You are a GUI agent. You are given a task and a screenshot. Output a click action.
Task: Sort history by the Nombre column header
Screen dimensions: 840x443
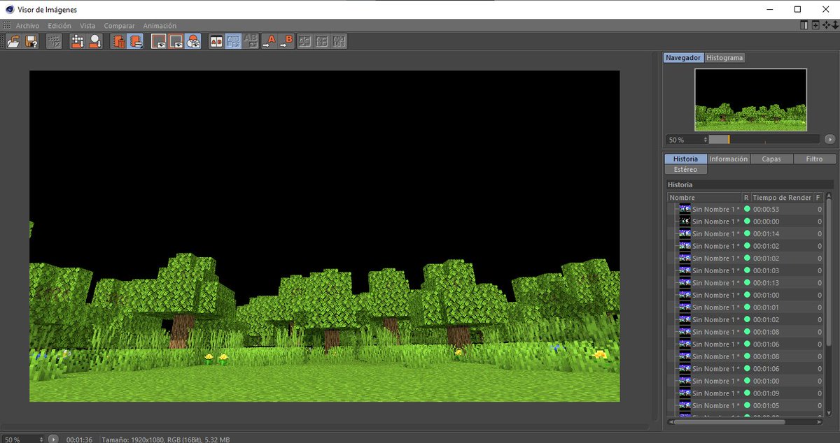tap(704, 198)
